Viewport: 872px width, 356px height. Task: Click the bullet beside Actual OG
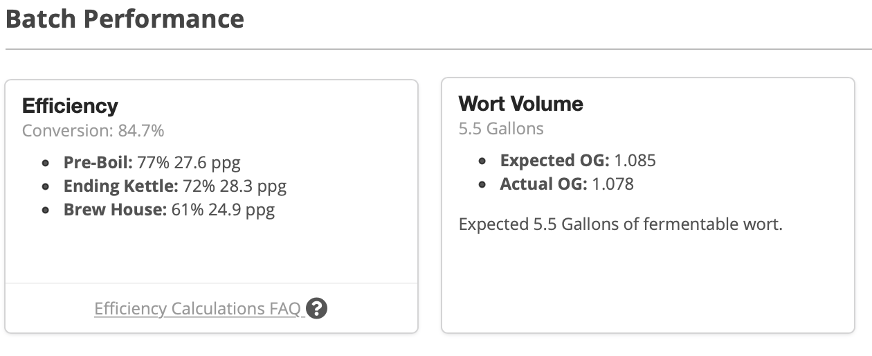(x=482, y=185)
